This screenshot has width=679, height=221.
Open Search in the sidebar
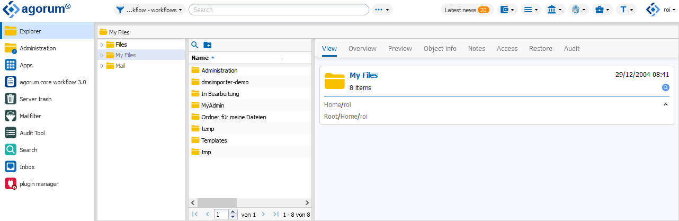pyautogui.click(x=47, y=150)
